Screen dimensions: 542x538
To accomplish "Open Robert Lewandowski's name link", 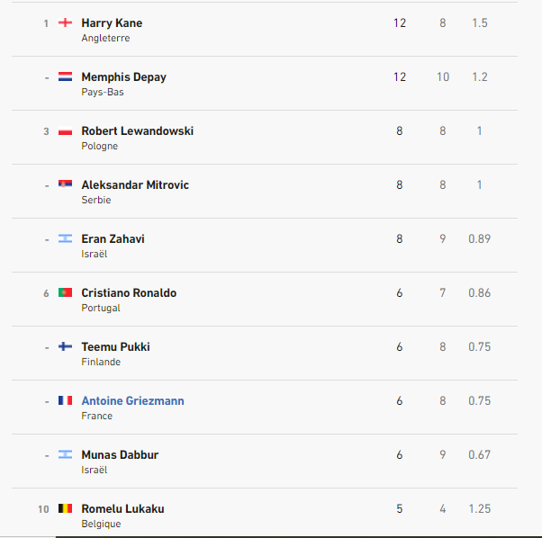I will tap(137, 130).
